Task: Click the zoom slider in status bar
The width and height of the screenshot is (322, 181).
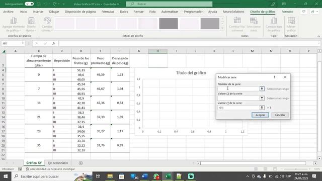Action: pyautogui.click(x=296, y=169)
